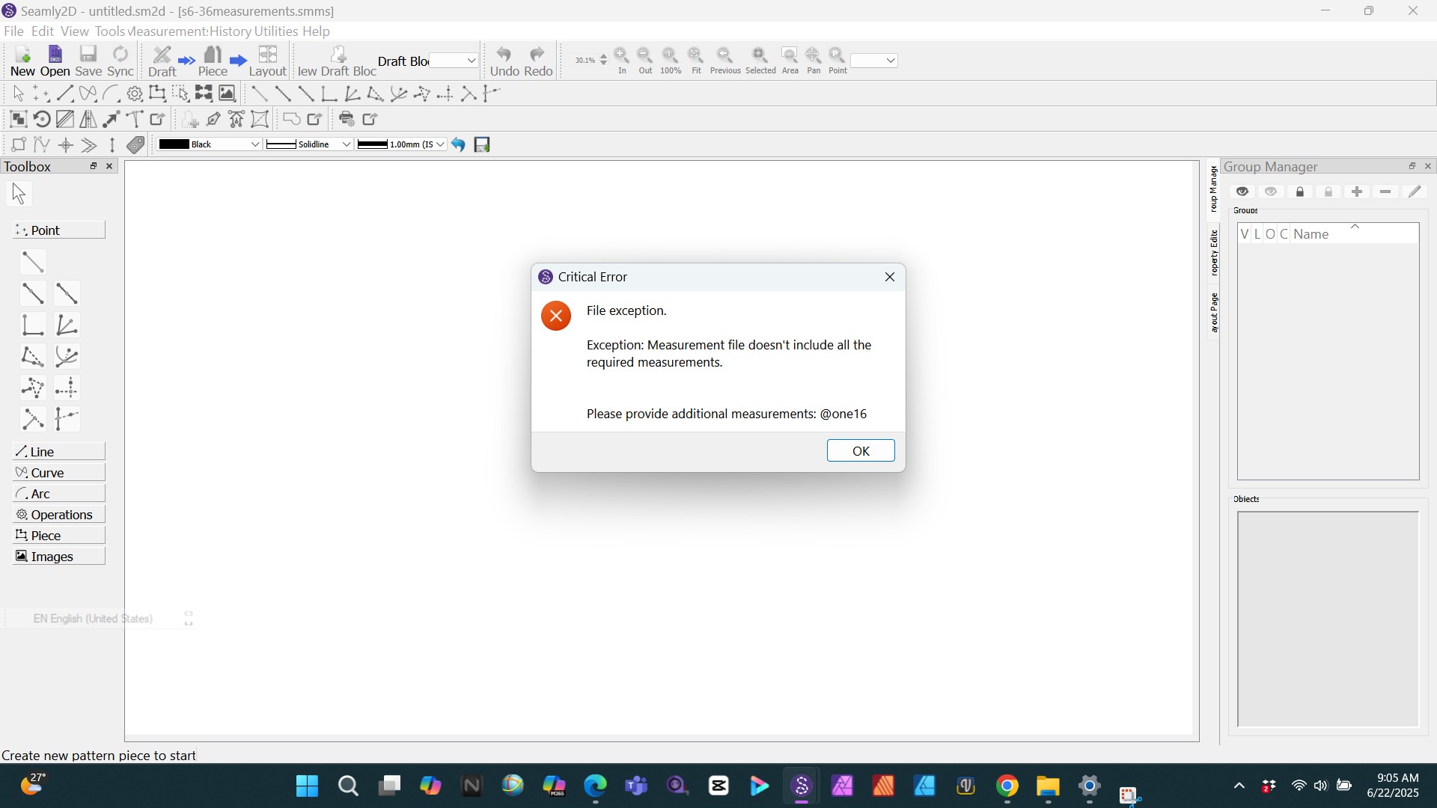This screenshot has height=808, width=1437.
Task: Switch to the Property Editor side tab
Action: tap(1214, 252)
